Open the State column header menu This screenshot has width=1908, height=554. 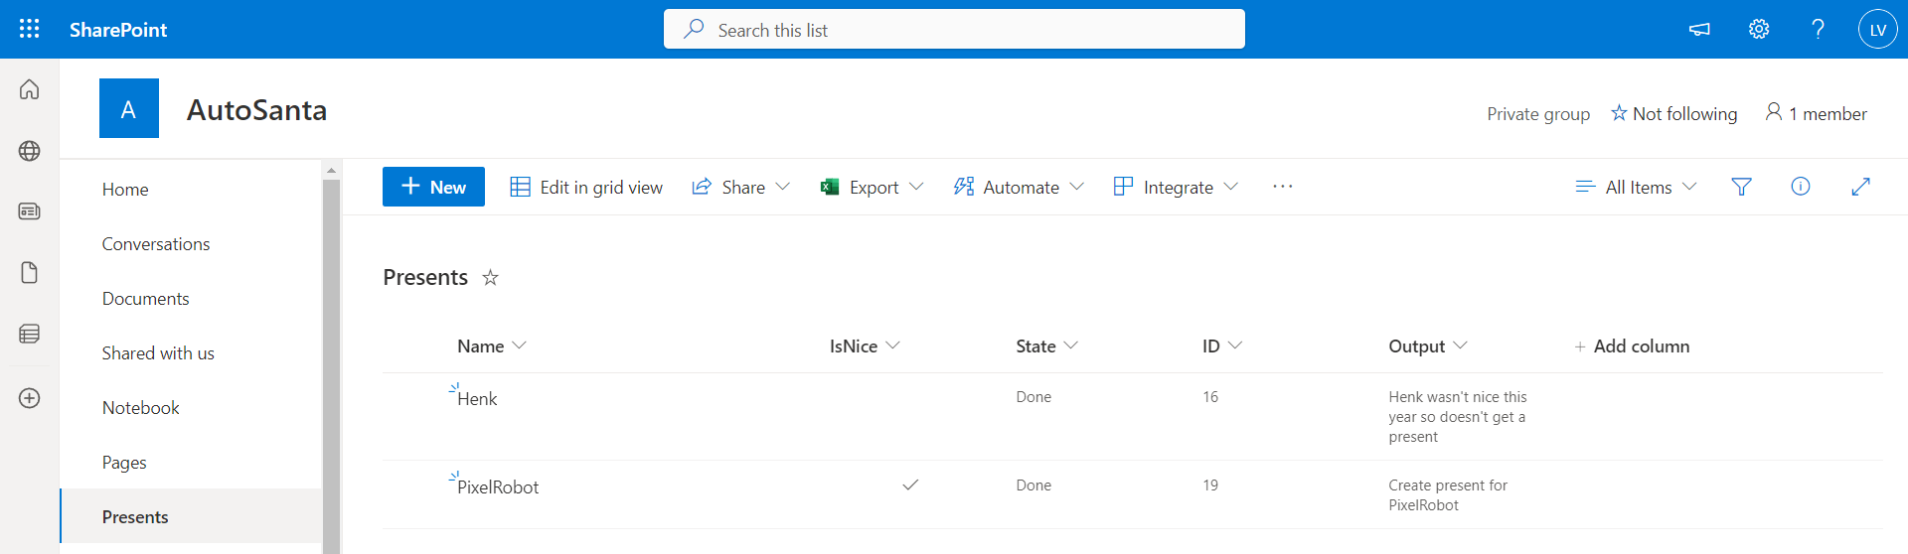point(1046,346)
